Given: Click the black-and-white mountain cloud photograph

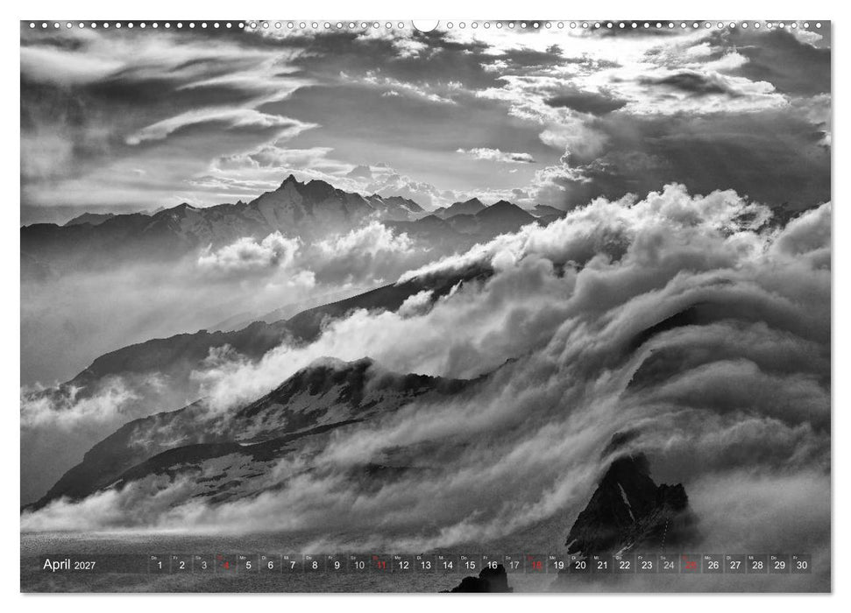Looking at the screenshot, I should 426,306.
